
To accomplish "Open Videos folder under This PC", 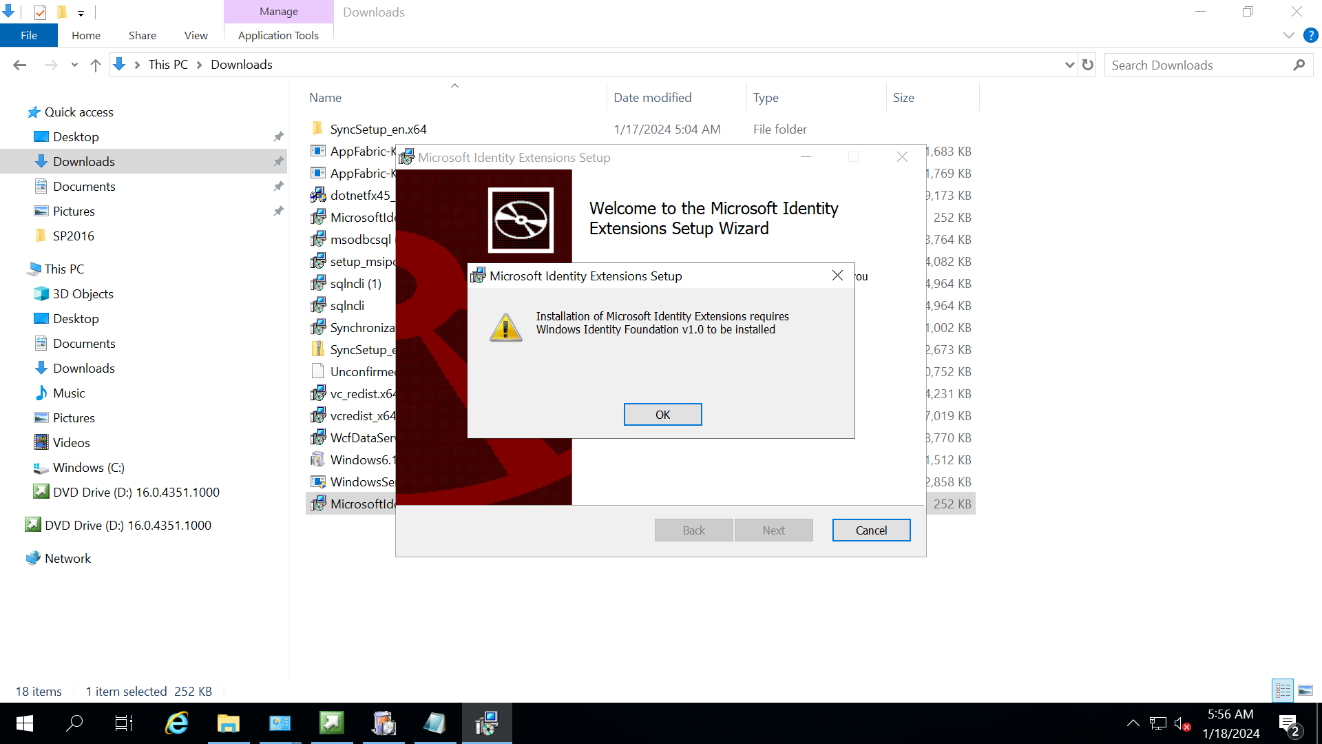I will 71,443.
